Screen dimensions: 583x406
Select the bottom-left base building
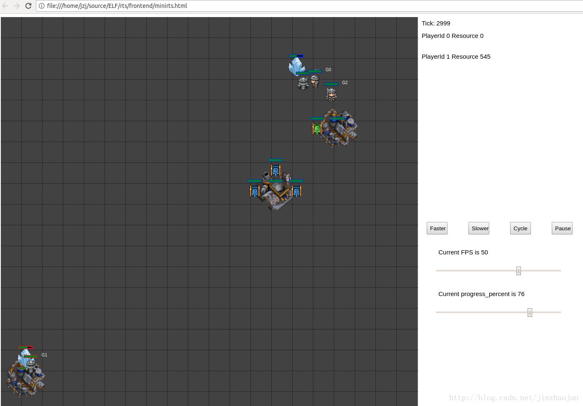(x=26, y=379)
